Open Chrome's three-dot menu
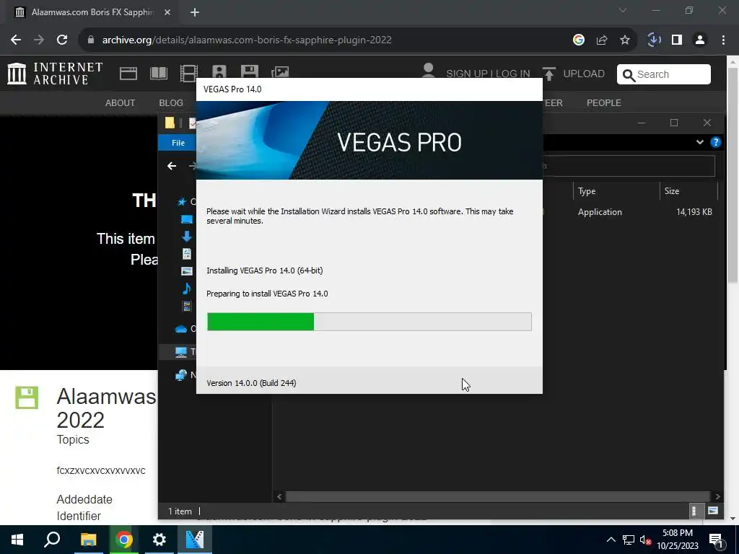This screenshot has height=554, width=739. (x=723, y=40)
